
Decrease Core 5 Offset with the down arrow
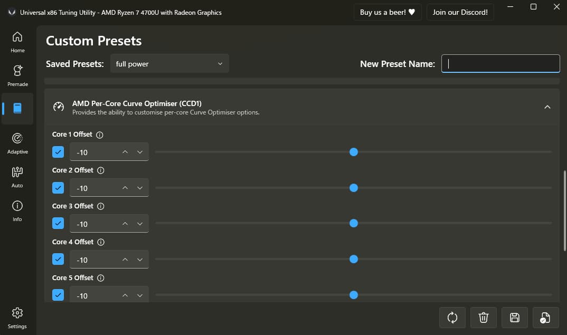click(x=140, y=295)
